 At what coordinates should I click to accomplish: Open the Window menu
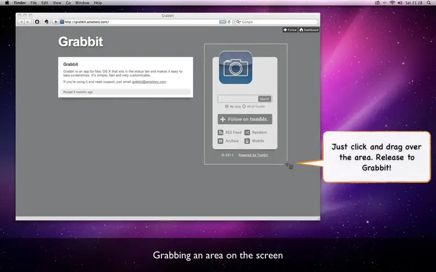[x=82, y=3]
